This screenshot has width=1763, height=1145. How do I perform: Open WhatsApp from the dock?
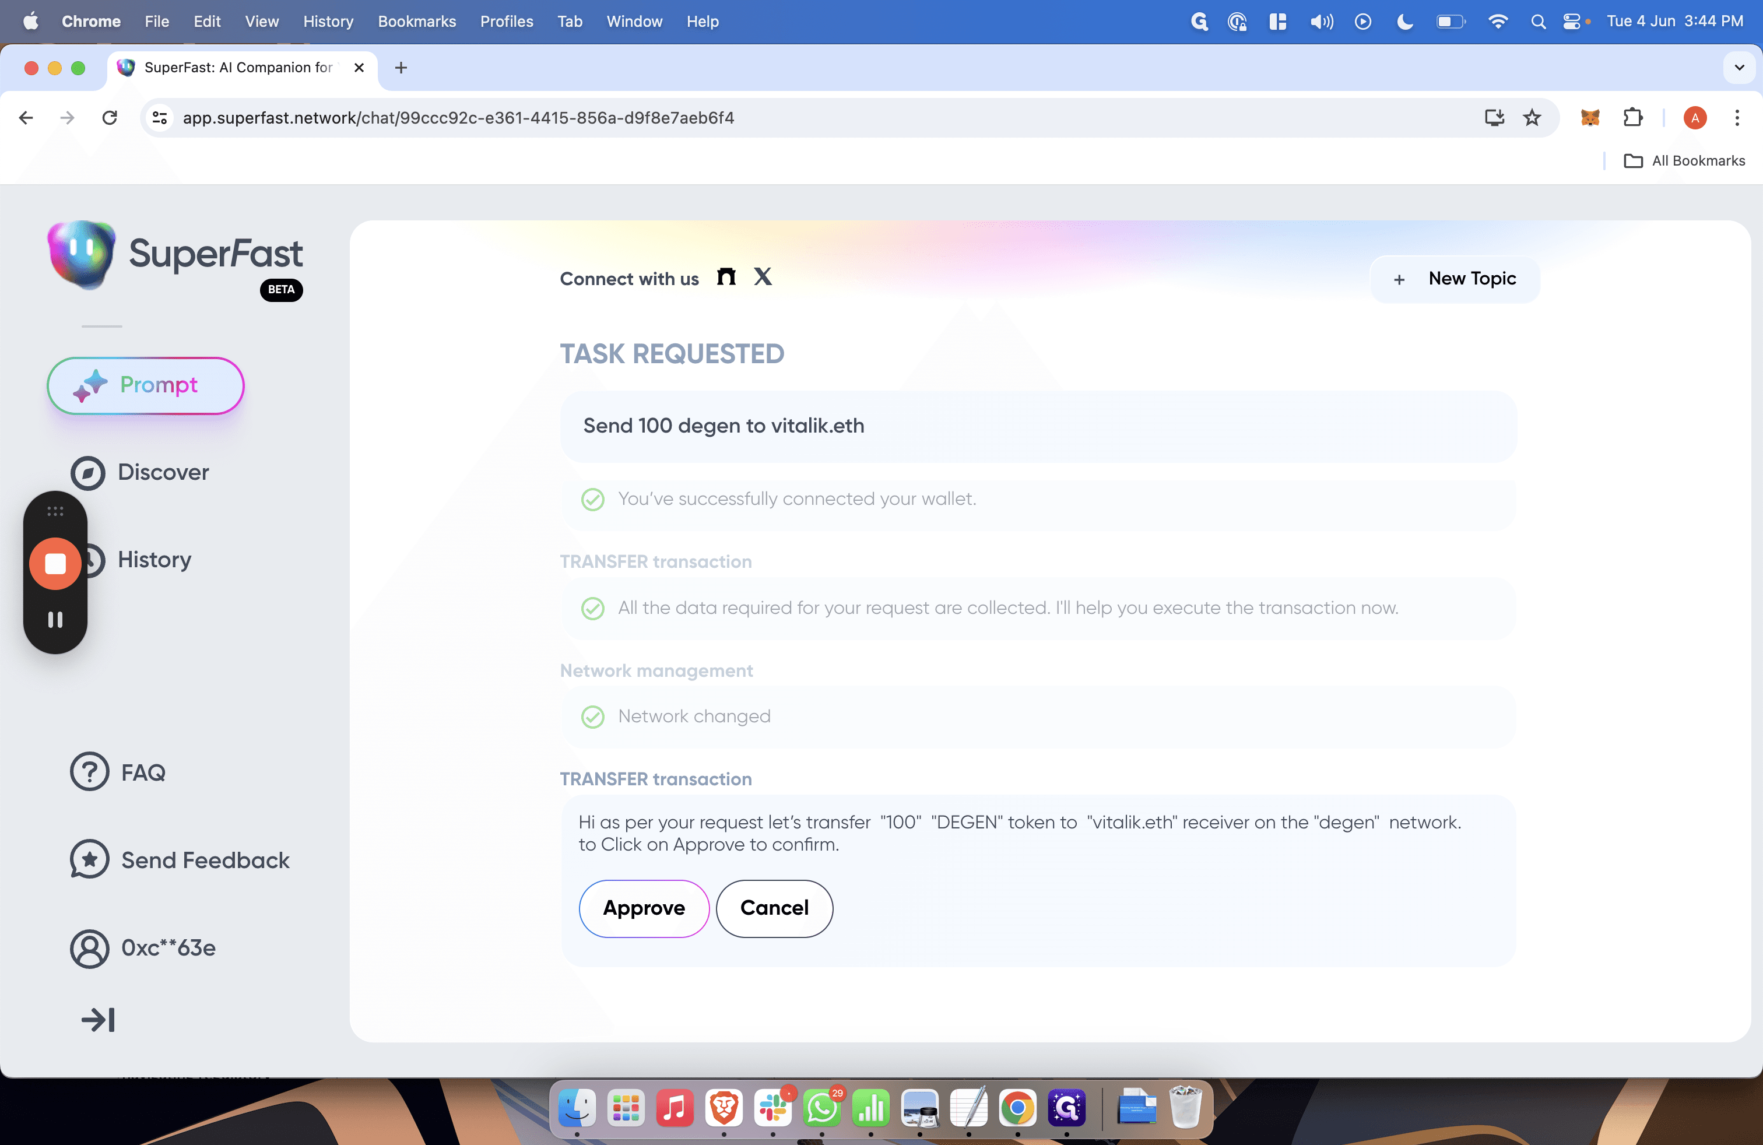821,1108
